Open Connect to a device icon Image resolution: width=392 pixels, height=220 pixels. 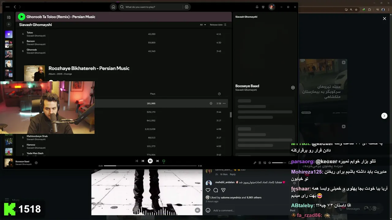pyautogui.click(x=265, y=163)
